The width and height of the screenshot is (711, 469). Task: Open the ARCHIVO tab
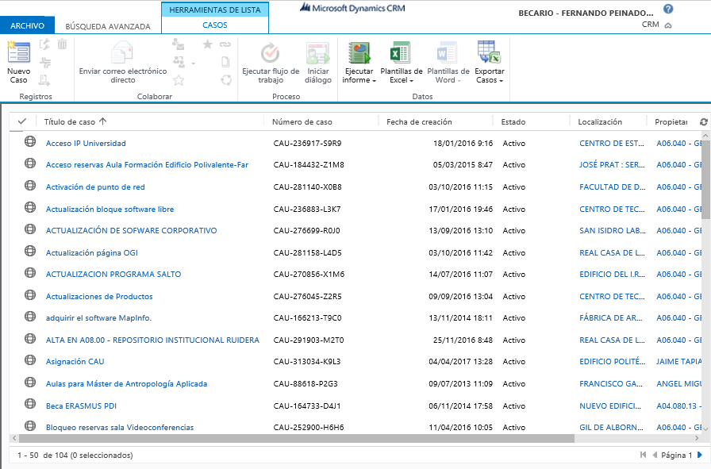click(28, 26)
